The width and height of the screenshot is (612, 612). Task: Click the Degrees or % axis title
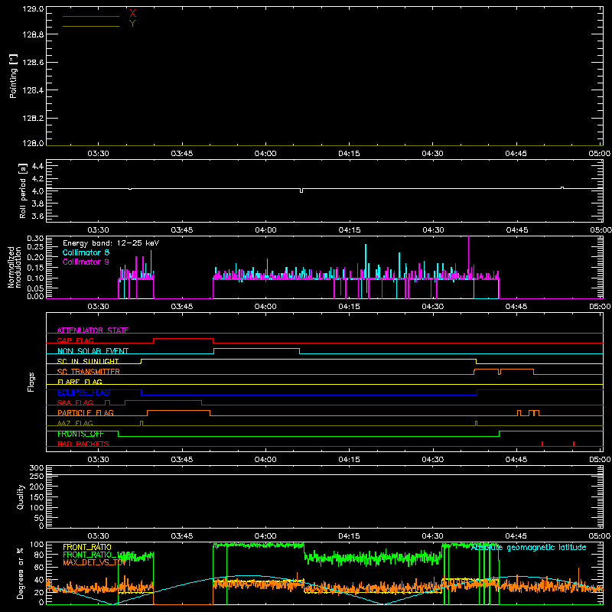[x=21, y=573]
